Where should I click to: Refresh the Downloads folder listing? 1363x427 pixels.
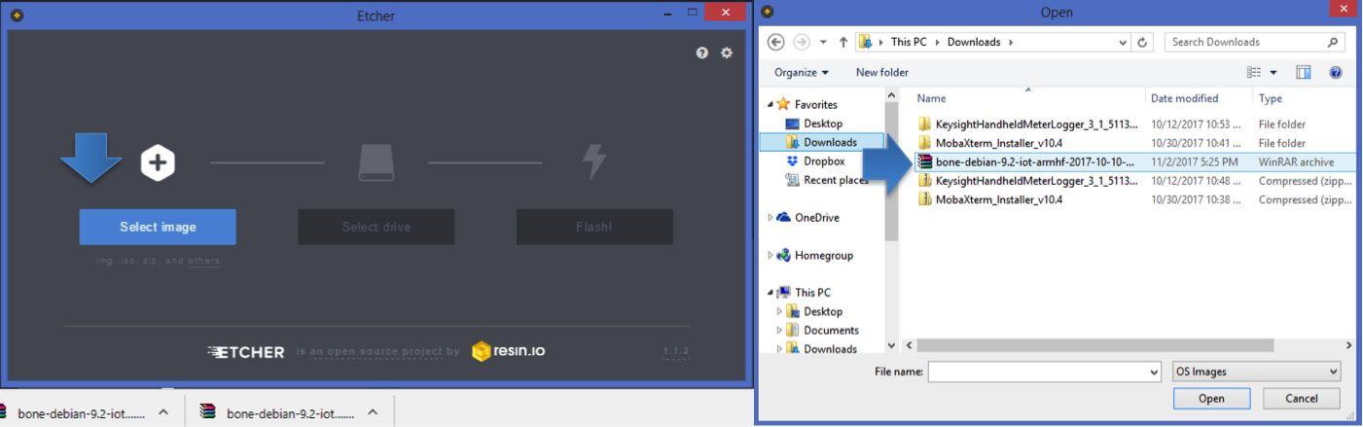[x=1143, y=43]
